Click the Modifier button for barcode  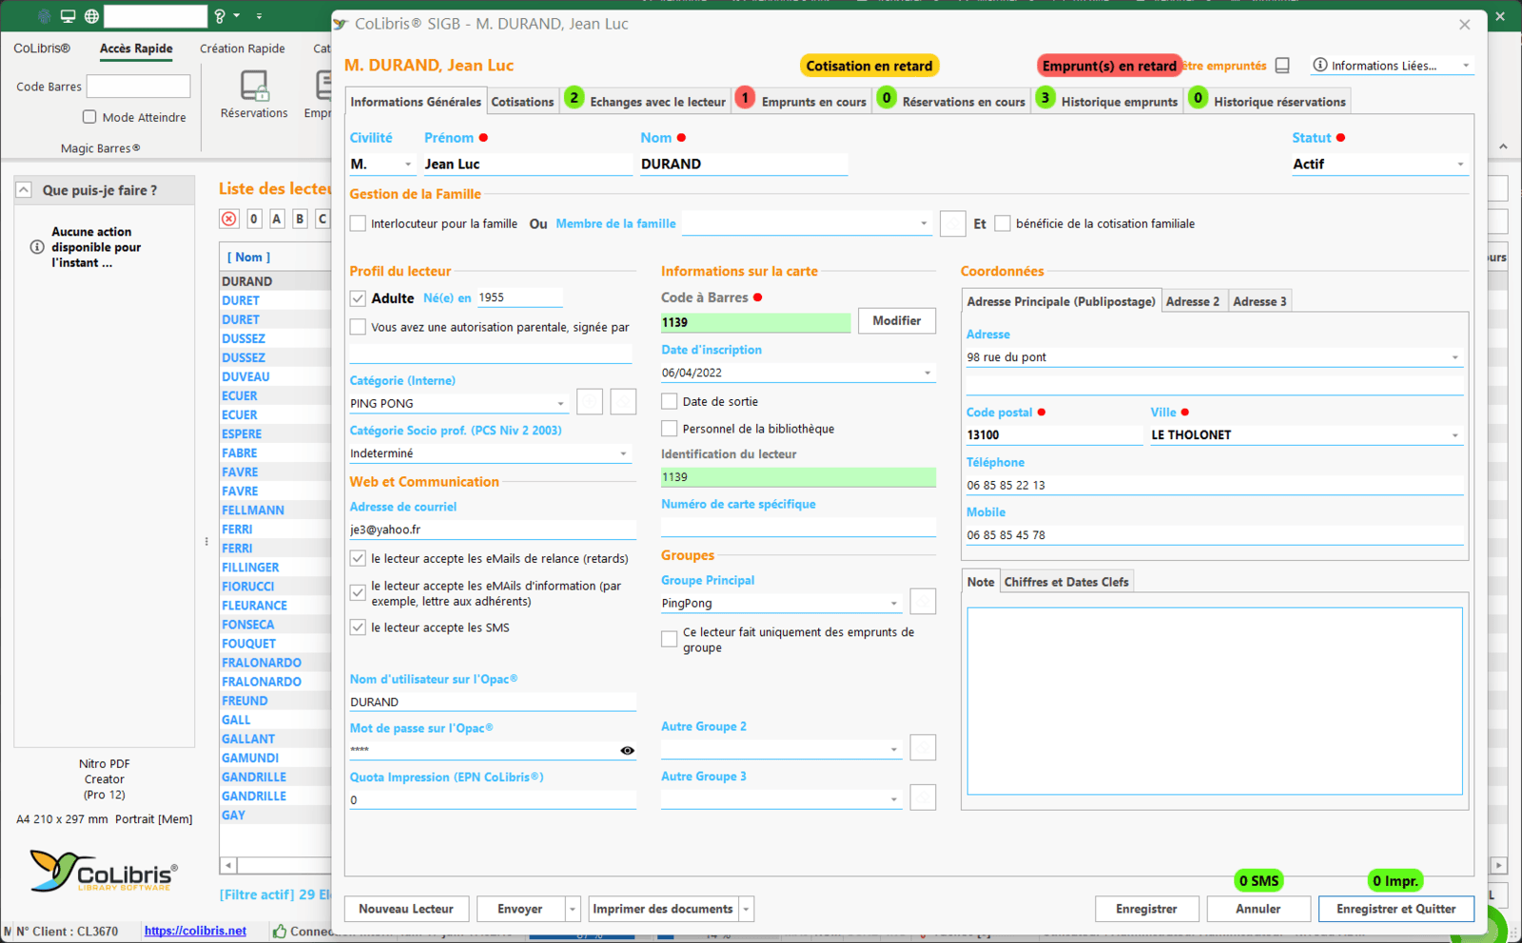[896, 321]
